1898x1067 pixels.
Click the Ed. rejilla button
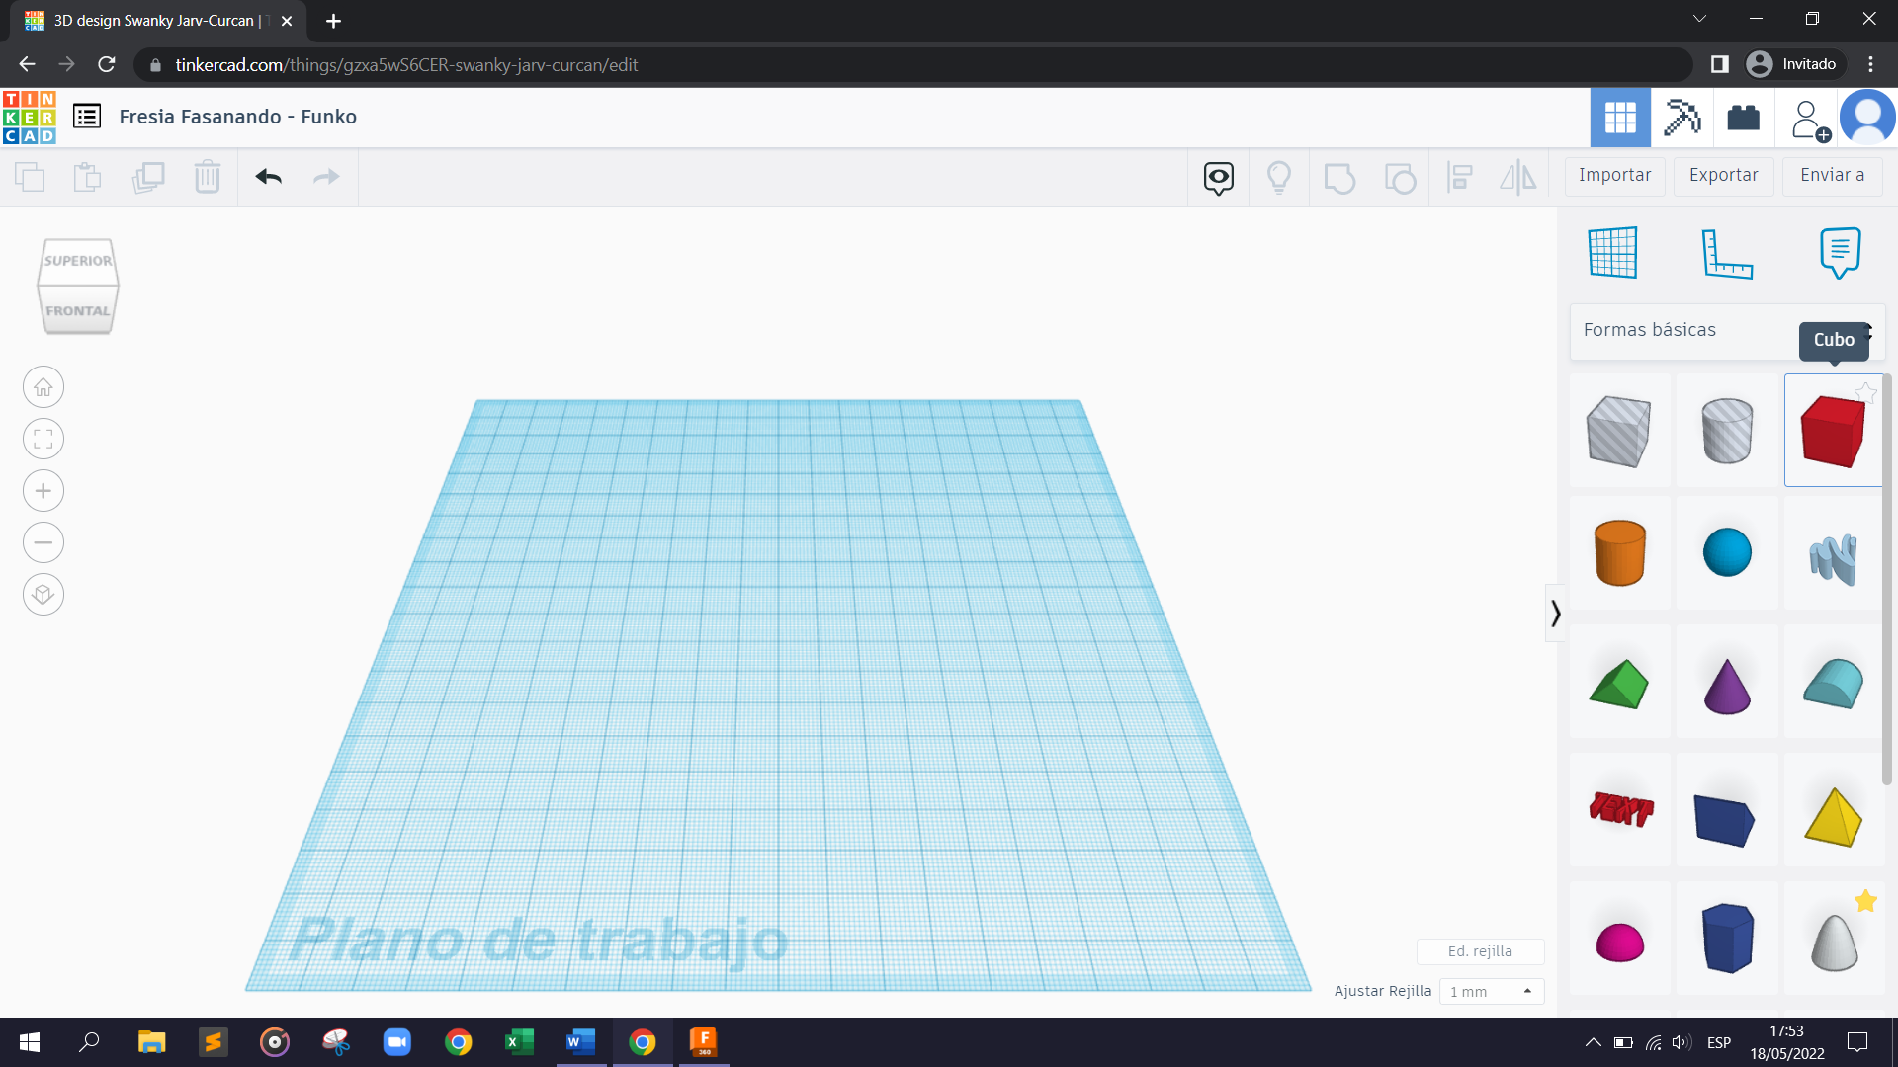click(x=1479, y=951)
